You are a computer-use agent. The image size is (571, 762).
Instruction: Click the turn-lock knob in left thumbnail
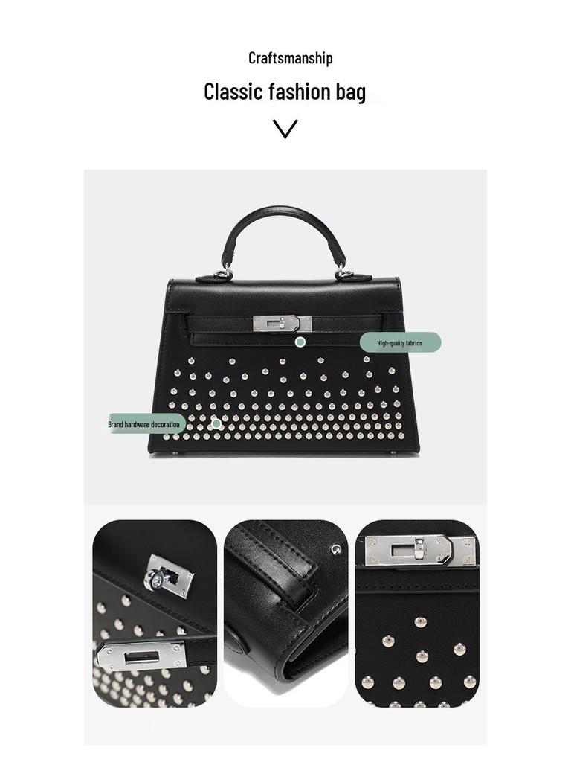coord(156,578)
